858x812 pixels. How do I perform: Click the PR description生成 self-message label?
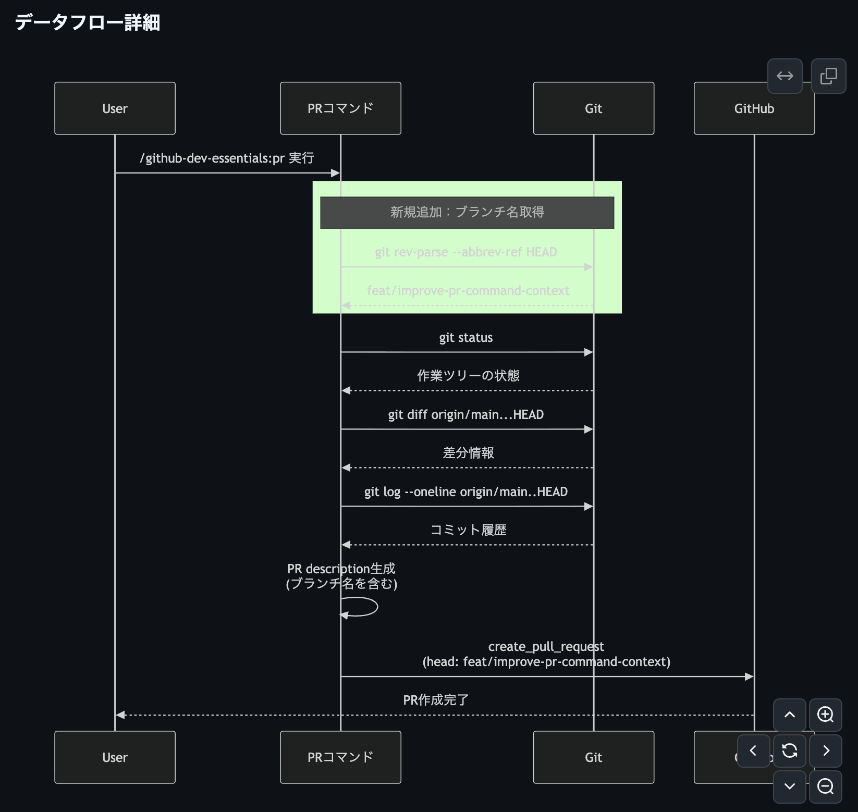tap(341, 576)
